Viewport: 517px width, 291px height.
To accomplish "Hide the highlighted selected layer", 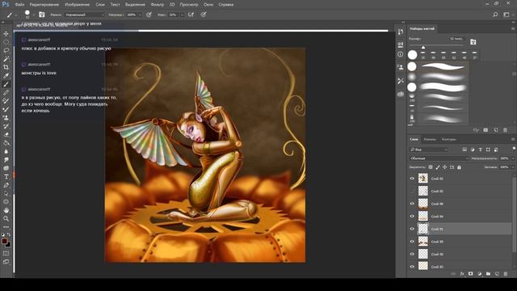I will click(x=412, y=229).
